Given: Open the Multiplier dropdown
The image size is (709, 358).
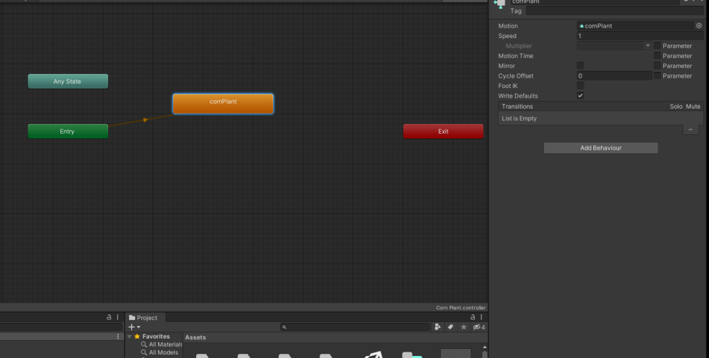Looking at the screenshot, I should tap(614, 46).
